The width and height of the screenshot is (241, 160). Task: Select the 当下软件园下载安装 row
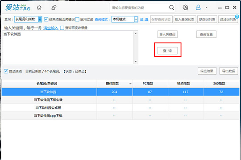[x=120, y=100]
